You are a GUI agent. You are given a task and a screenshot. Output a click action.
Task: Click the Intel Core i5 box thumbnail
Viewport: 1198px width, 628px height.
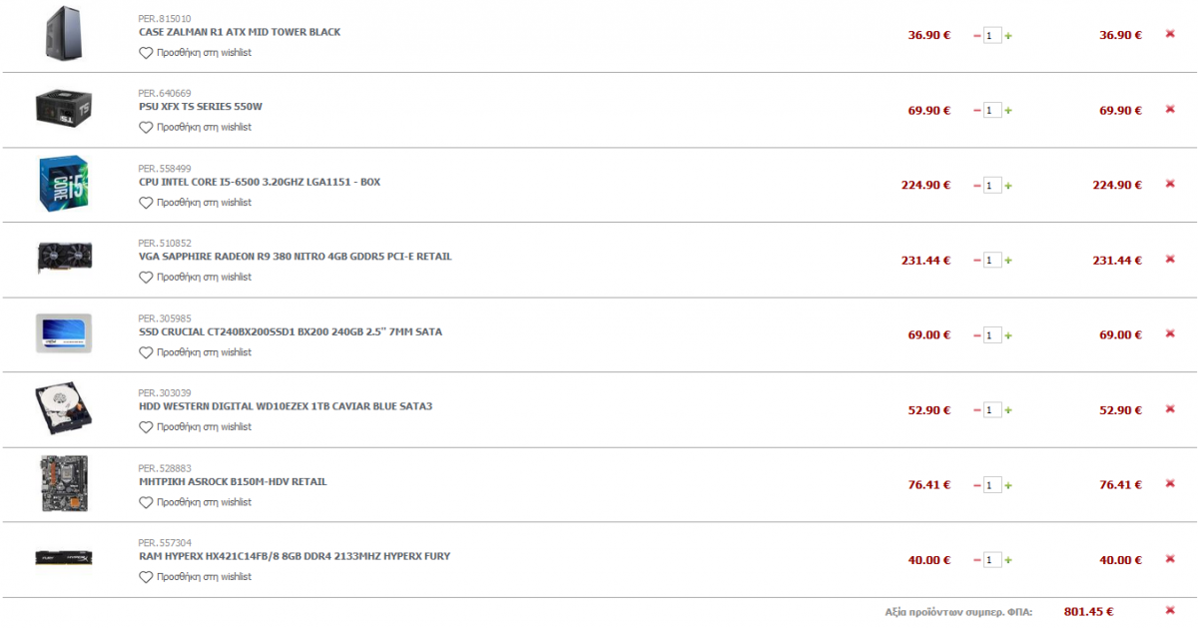pos(65,184)
